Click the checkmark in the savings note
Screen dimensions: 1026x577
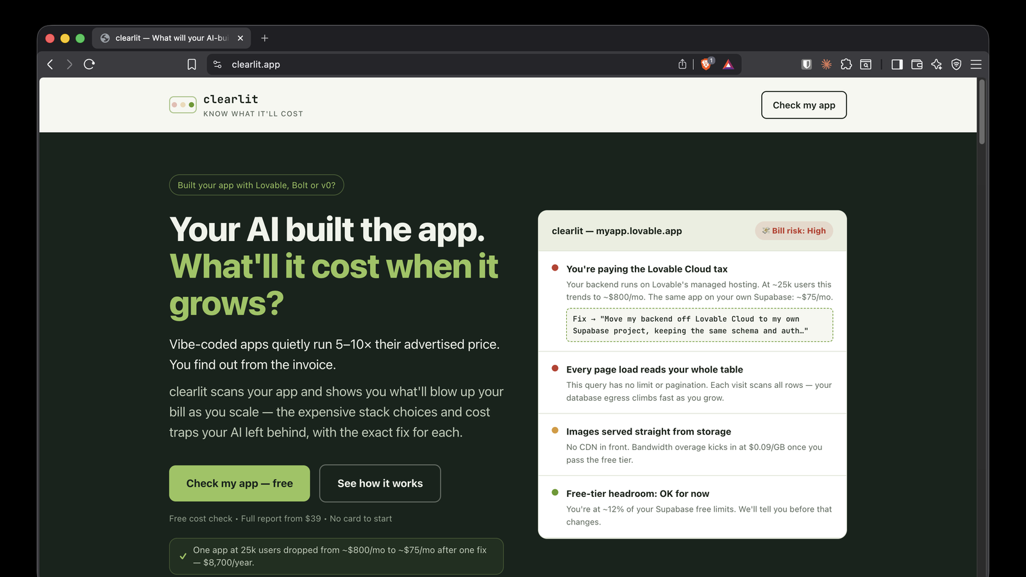tap(183, 556)
